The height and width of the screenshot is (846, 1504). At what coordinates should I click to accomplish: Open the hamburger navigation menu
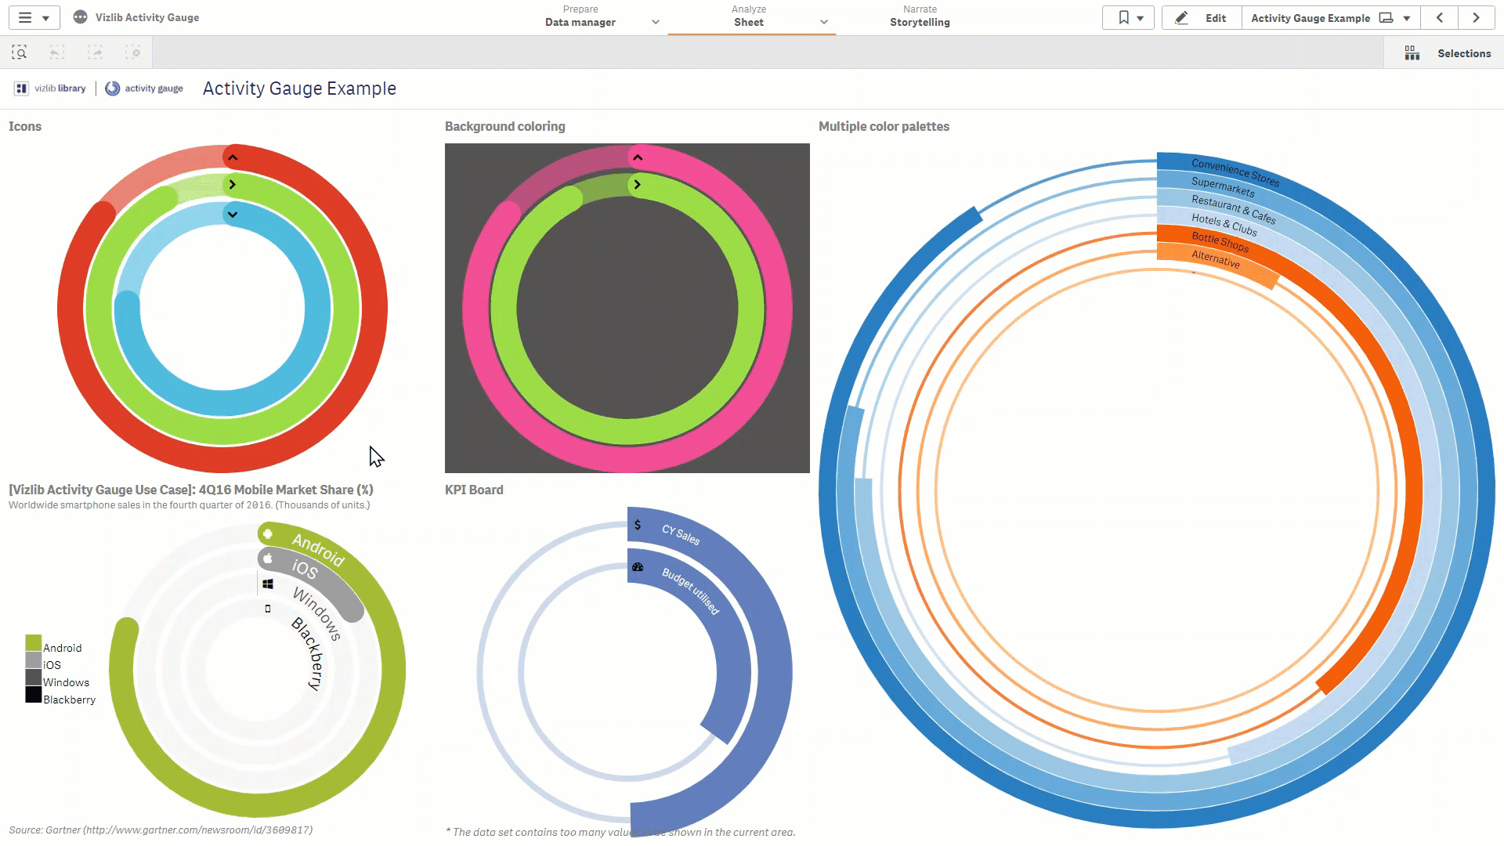(x=25, y=17)
